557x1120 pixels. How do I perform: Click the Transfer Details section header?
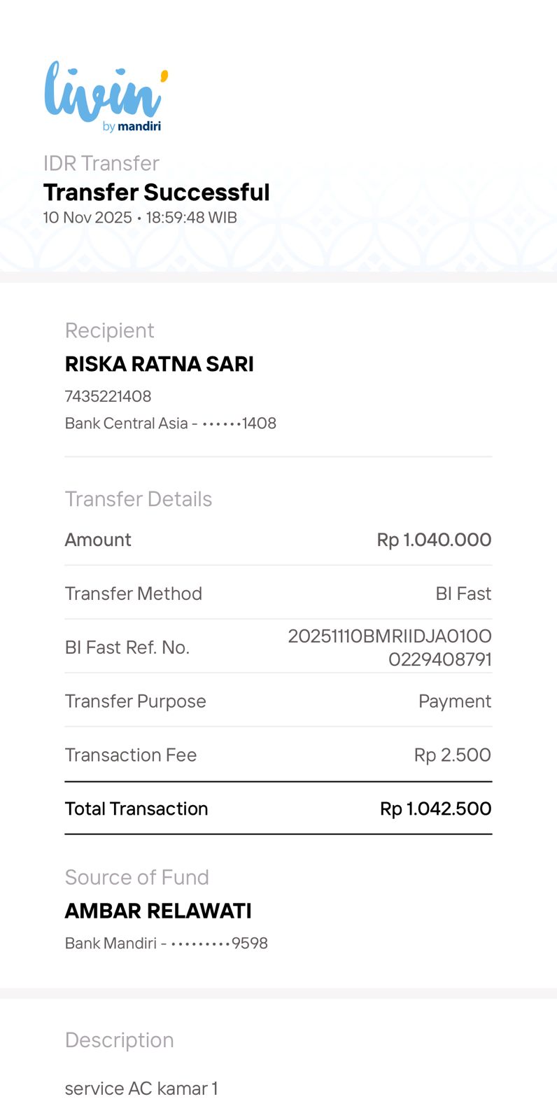coord(138,499)
